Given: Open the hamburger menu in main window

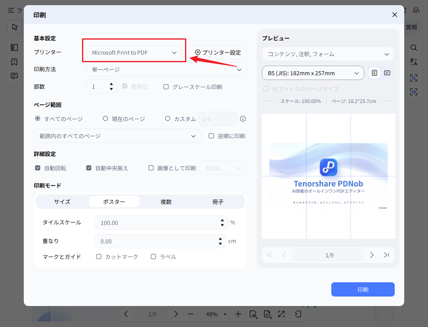Looking at the screenshot, I should click(11, 10).
